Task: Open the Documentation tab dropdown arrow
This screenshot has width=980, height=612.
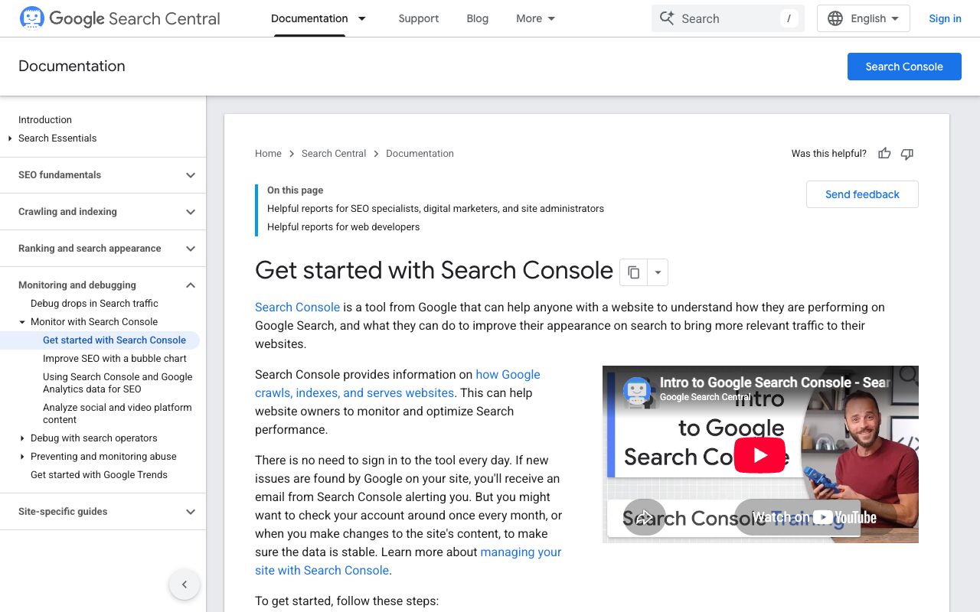Action: point(362,18)
